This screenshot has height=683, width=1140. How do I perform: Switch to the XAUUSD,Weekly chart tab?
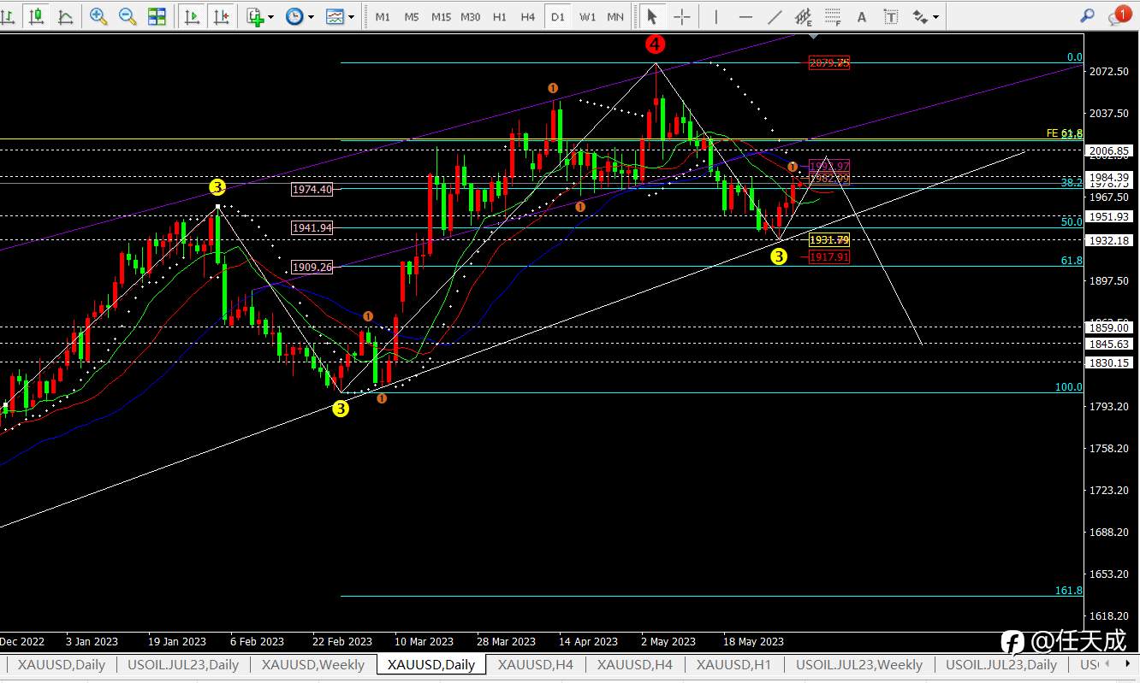(x=313, y=664)
